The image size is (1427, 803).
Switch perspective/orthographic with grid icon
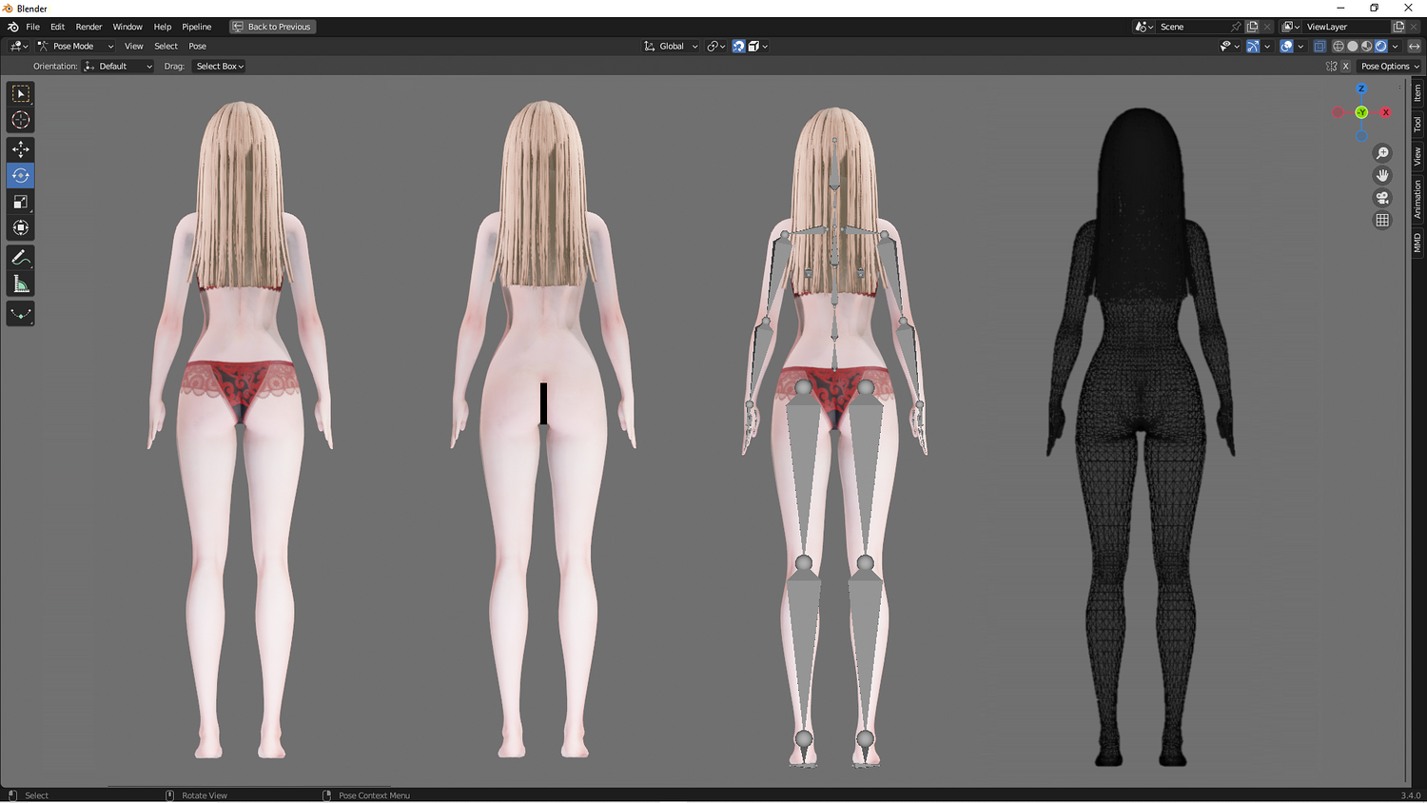point(1382,220)
